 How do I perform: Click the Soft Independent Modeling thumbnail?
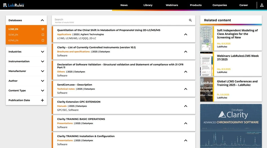tap(206, 38)
